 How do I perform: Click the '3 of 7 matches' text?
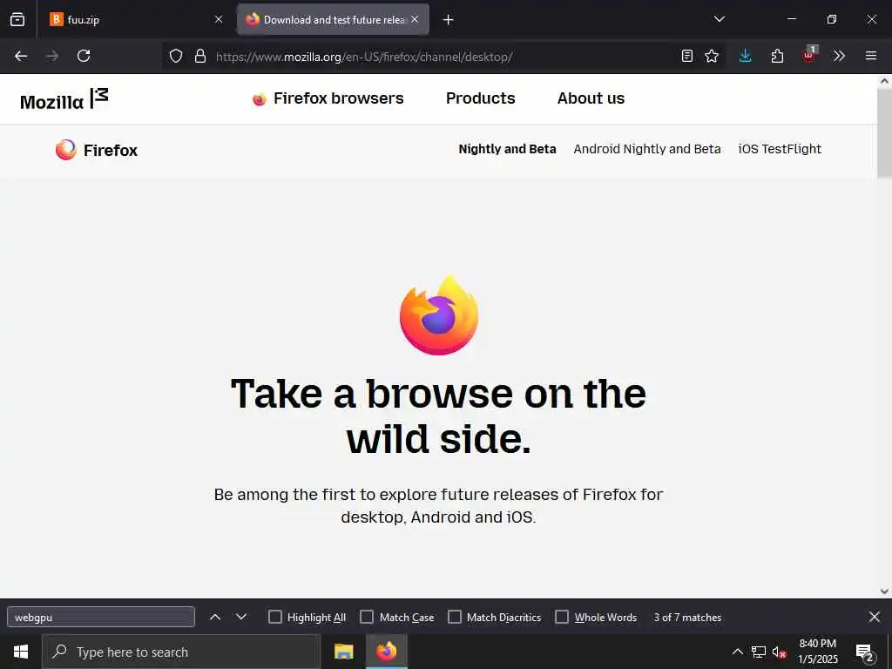(x=687, y=618)
